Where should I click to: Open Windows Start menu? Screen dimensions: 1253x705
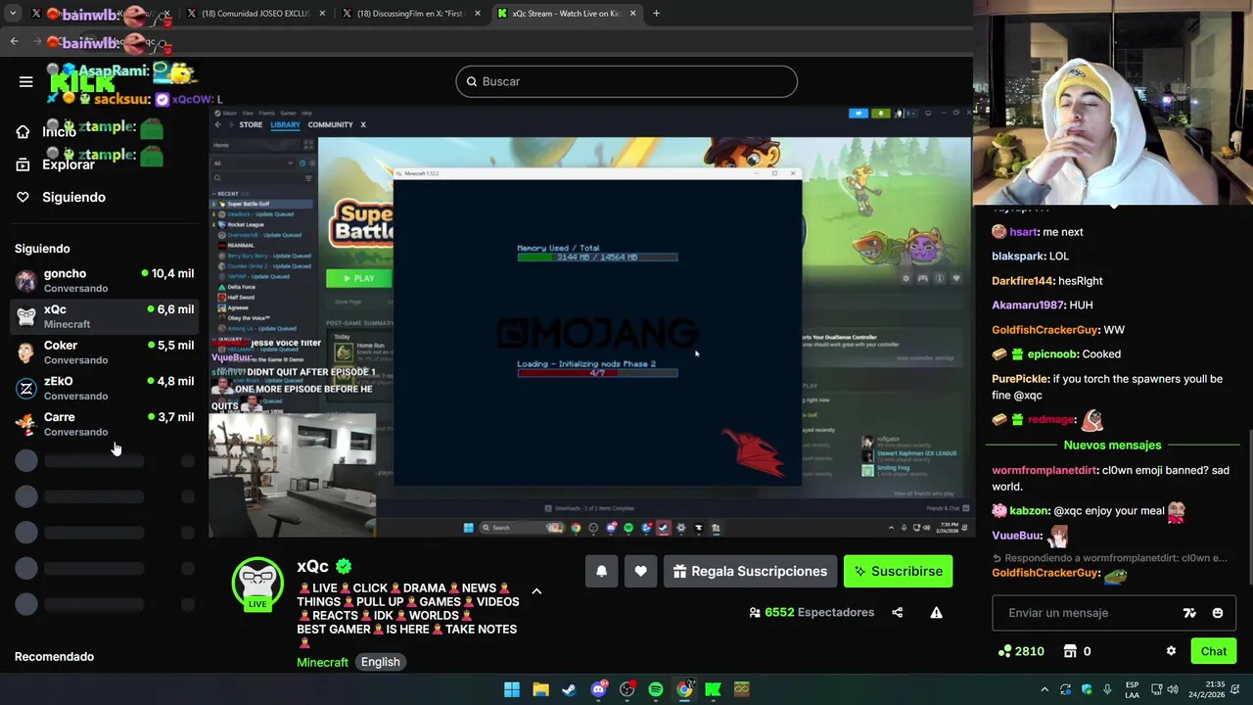(512, 689)
